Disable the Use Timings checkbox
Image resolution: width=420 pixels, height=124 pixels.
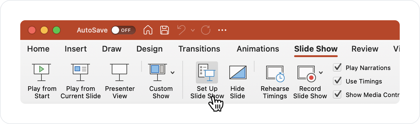click(x=337, y=81)
